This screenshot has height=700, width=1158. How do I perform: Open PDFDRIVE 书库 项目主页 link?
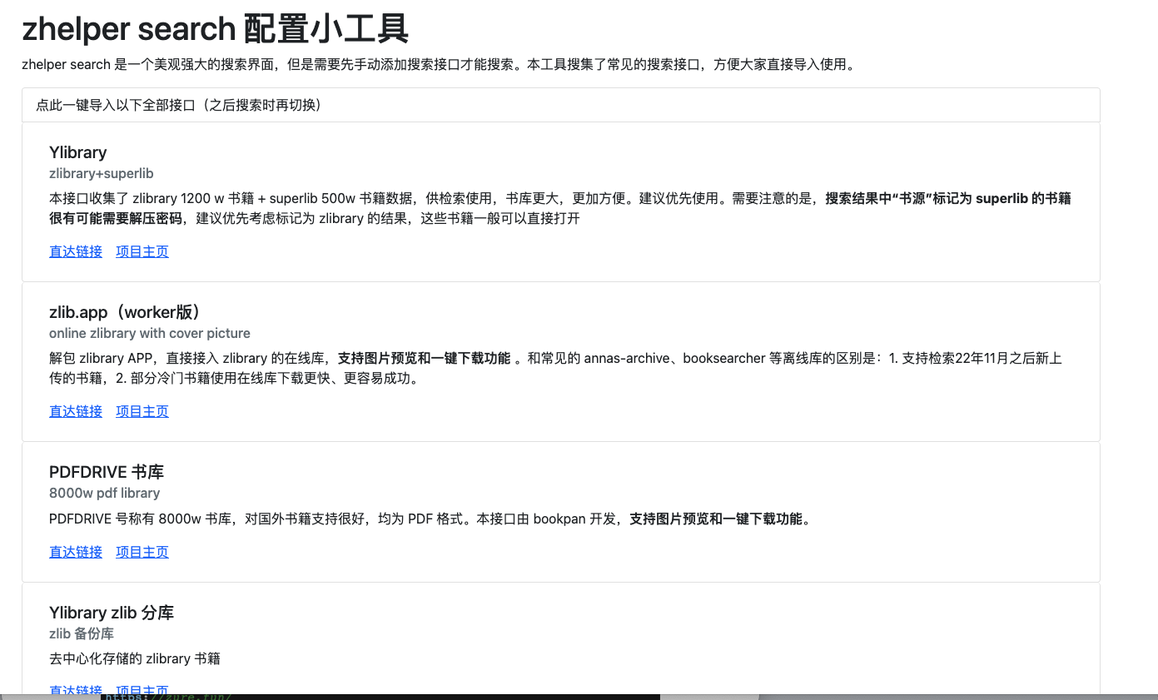142,552
